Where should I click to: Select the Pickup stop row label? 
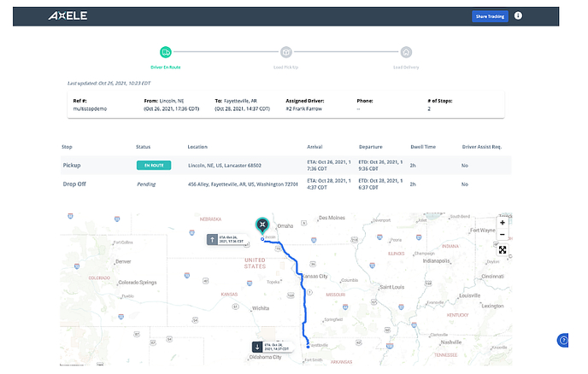pos(72,166)
